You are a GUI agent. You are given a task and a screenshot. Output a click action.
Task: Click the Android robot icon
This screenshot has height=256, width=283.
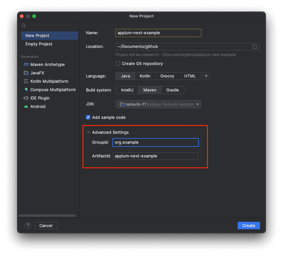[x=26, y=107]
